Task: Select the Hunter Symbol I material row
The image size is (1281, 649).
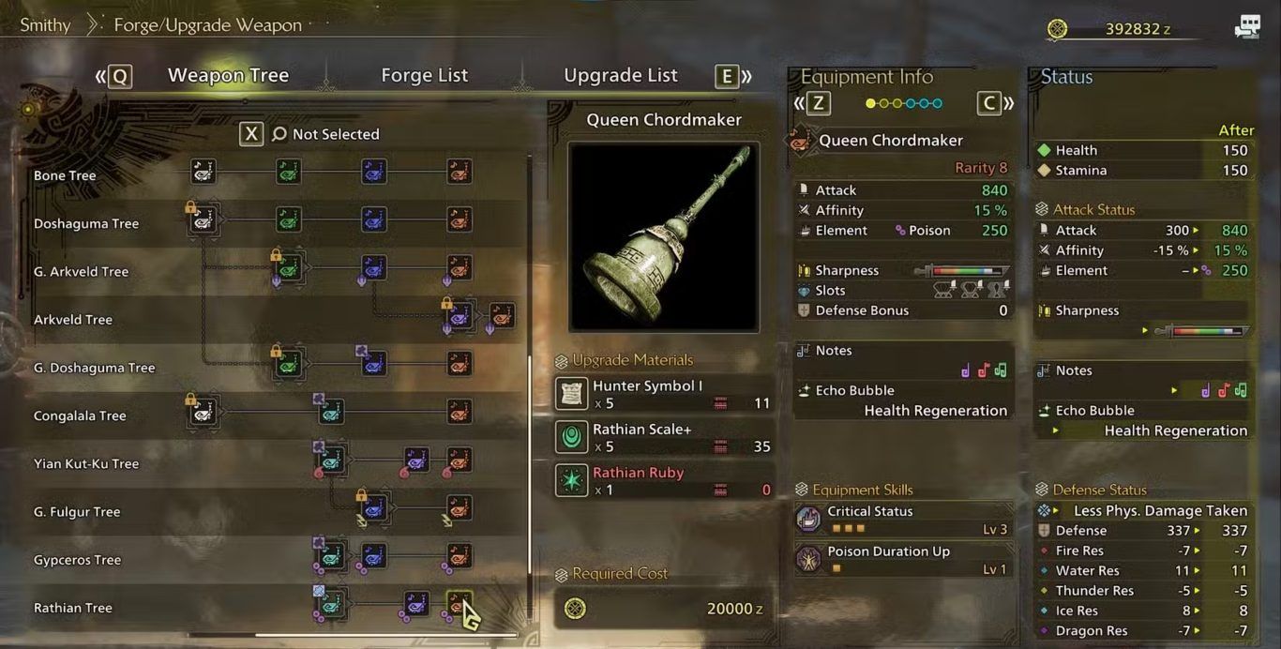Action: click(x=664, y=394)
